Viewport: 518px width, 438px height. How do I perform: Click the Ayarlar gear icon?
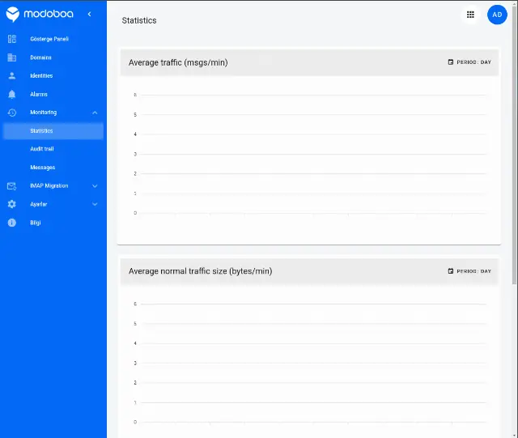pos(12,204)
